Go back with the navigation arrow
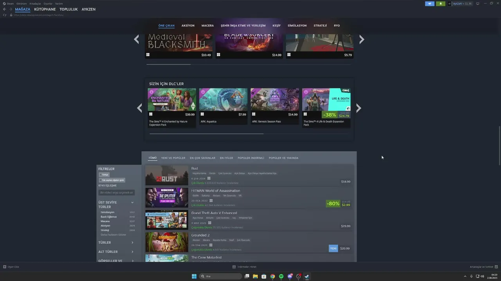The width and height of the screenshot is (501, 281). tap(5, 9)
